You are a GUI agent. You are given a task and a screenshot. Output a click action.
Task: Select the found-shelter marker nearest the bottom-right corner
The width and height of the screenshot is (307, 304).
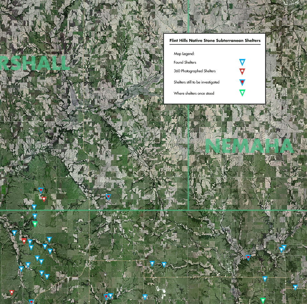pyautogui.click(x=295, y=287)
